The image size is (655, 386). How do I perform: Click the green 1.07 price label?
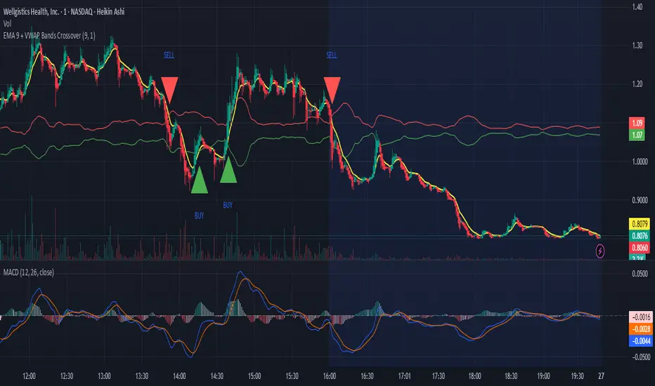click(x=637, y=135)
